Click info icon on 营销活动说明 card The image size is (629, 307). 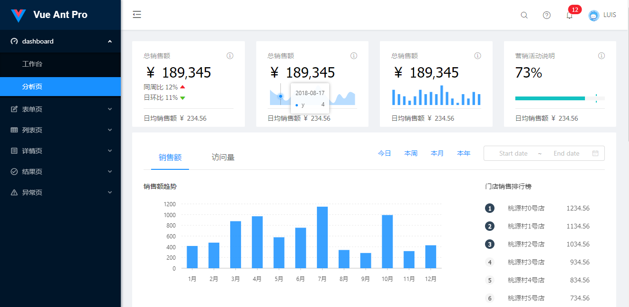coord(601,56)
